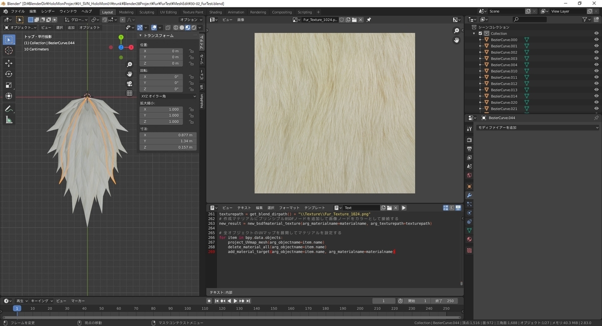Image resolution: width=602 pixels, height=326 pixels.
Task: Toggle lock on scale Y
Action: (191, 115)
